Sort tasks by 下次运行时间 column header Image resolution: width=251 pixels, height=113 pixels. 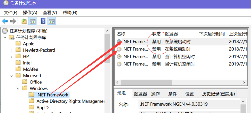(212, 34)
